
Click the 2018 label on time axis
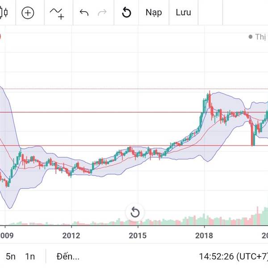[x=205, y=235]
